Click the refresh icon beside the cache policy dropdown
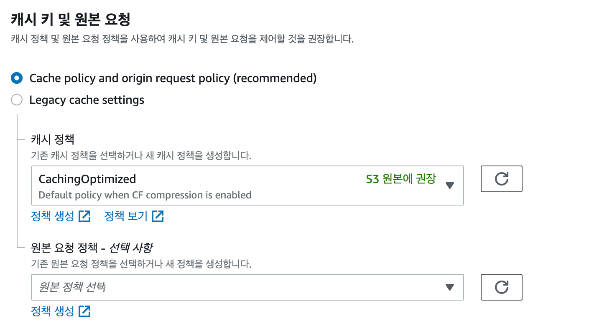 pyautogui.click(x=501, y=179)
